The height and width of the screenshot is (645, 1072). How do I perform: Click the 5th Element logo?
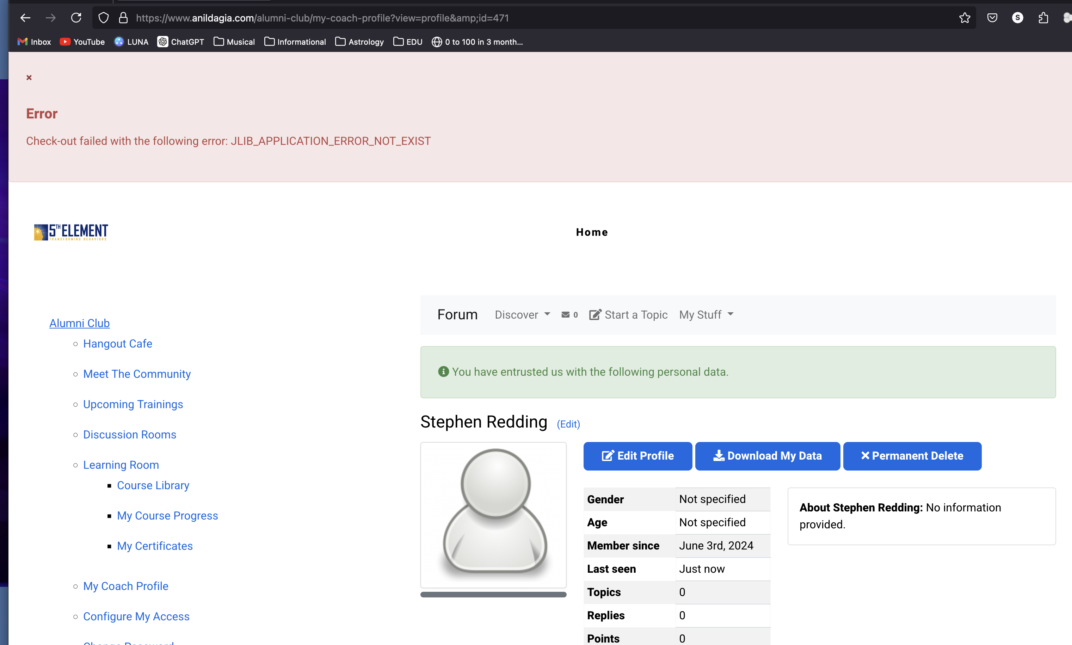point(71,232)
